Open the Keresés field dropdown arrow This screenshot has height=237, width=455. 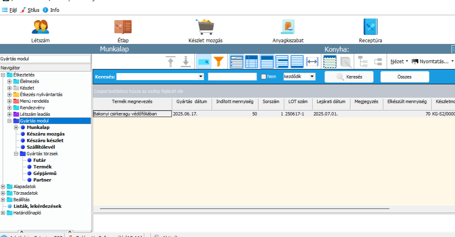click(x=201, y=77)
